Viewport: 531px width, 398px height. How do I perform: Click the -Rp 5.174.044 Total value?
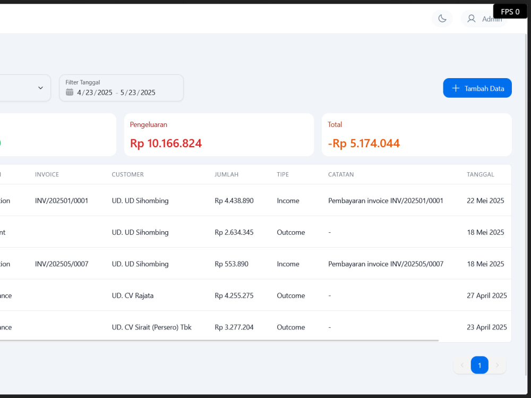[364, 143]
